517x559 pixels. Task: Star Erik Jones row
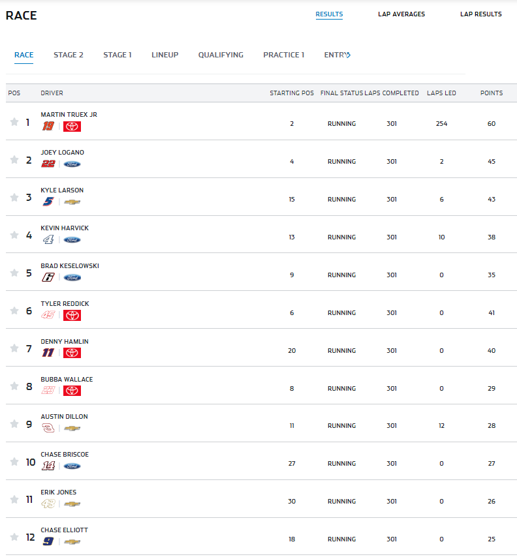(x=14, y=499)
